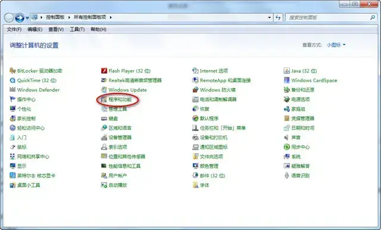Click the 用户帐户 icon
381x230 pixels.
pos(104,176)
